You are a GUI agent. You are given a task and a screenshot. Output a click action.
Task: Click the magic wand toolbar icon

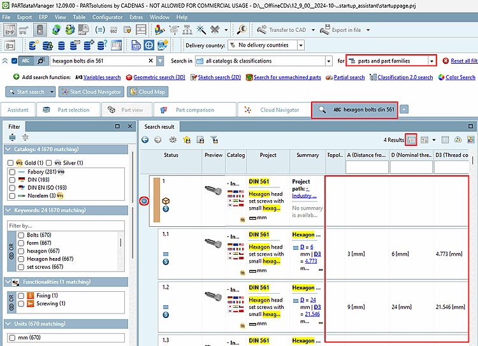pyautogui.click(x=201, y=30)
